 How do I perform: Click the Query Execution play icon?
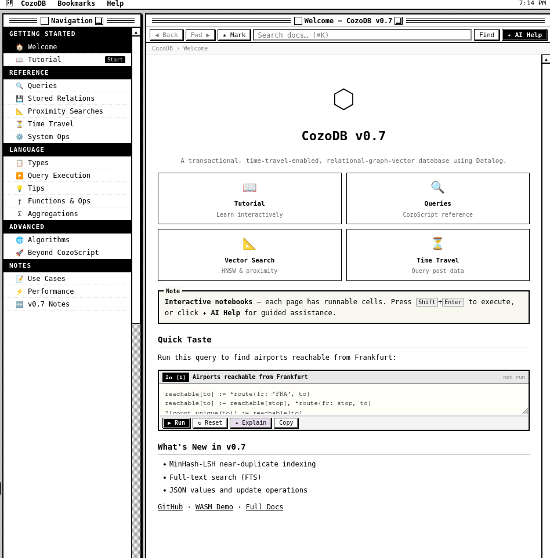[20, 176]
